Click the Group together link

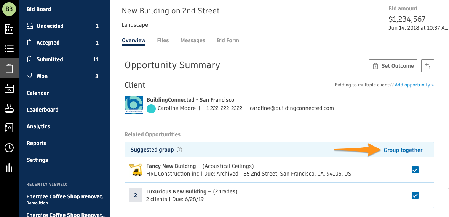pos(403,150)
